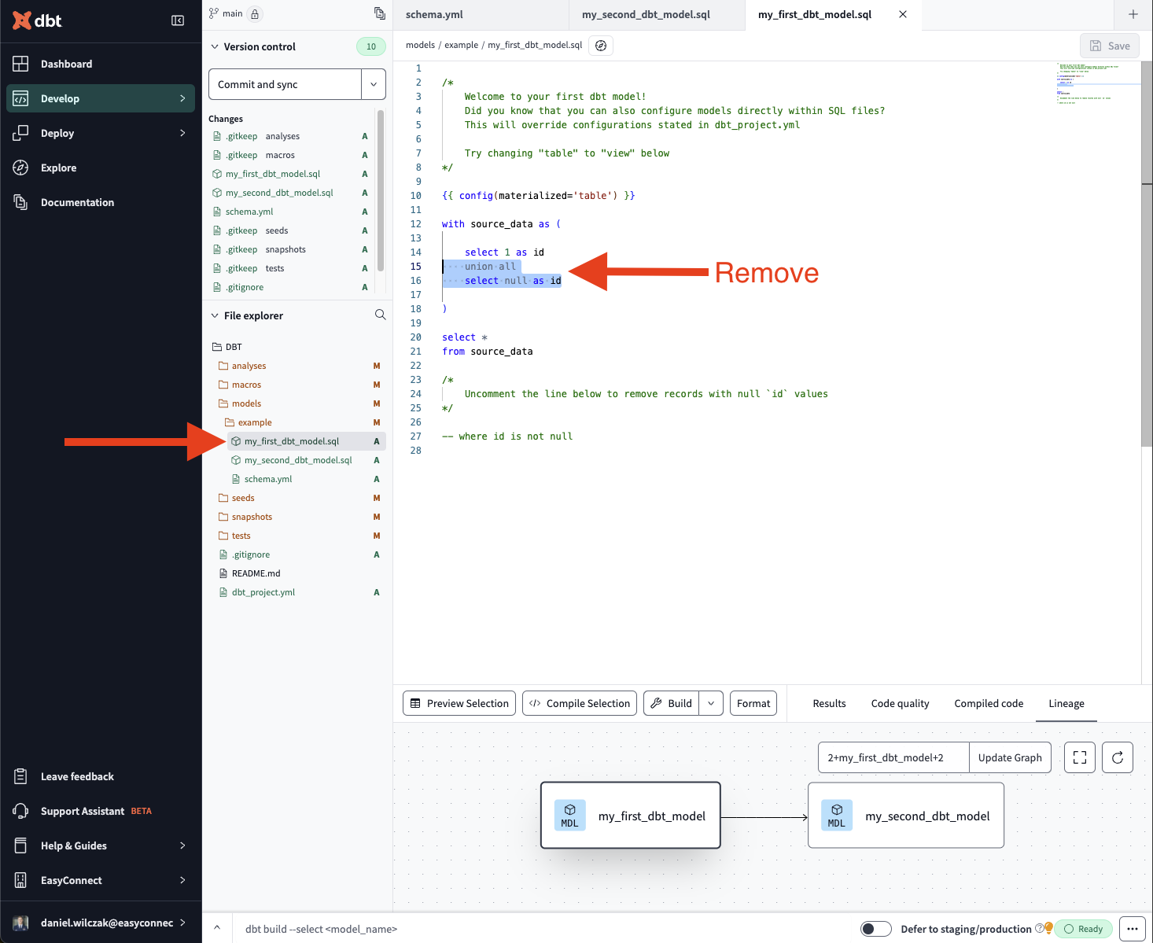Toggle Defer to staging/production switch
The image size is (1153, 943).
coord(876,929)
